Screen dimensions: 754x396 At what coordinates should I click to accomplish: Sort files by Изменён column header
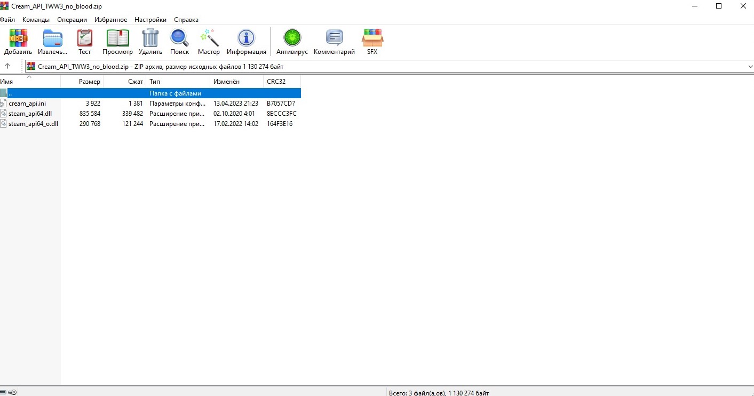(x=226, y=82)
